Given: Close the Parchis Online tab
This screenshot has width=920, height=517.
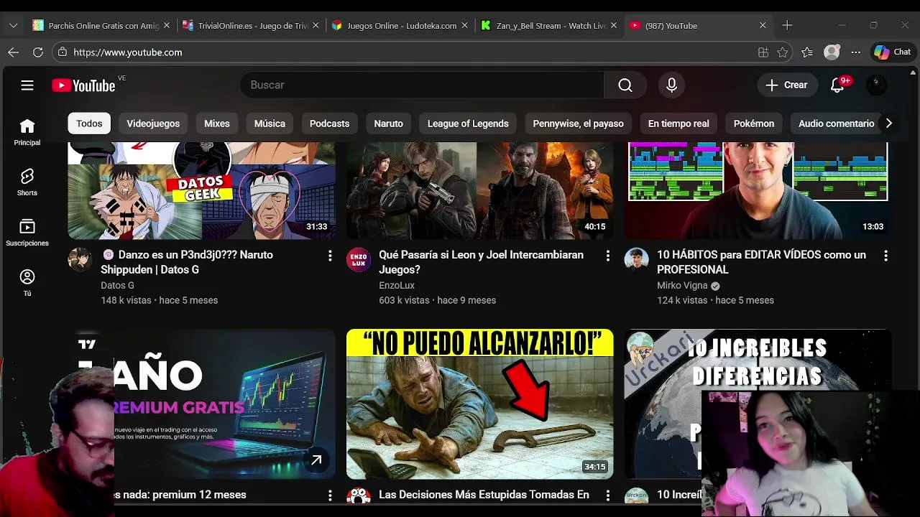Looking at the screenshot, I should [167, 25].
